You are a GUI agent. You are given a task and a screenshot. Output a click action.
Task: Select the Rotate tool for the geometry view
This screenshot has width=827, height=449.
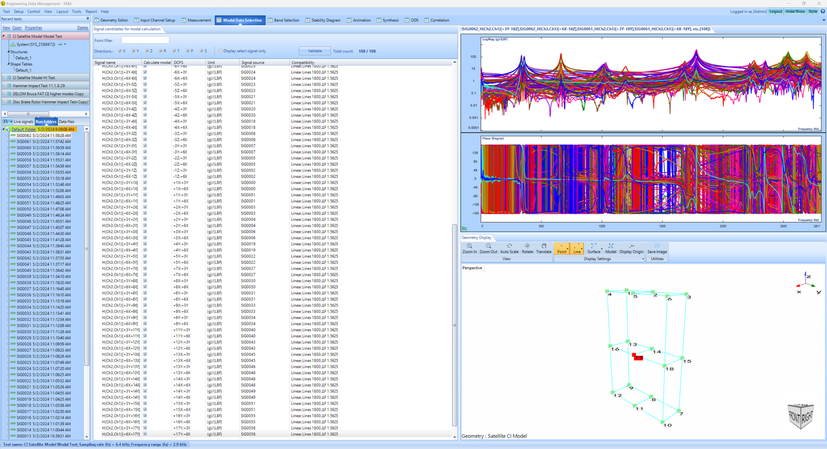[528, 248]
